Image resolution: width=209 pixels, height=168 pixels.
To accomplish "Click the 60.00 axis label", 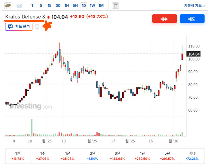I will coord(193,110).
